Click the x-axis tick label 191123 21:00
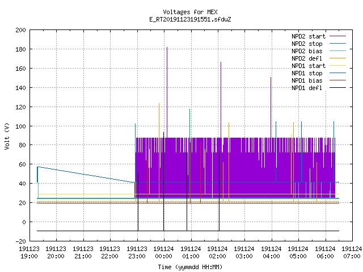The image size is (363, 272). click(83, 253)
